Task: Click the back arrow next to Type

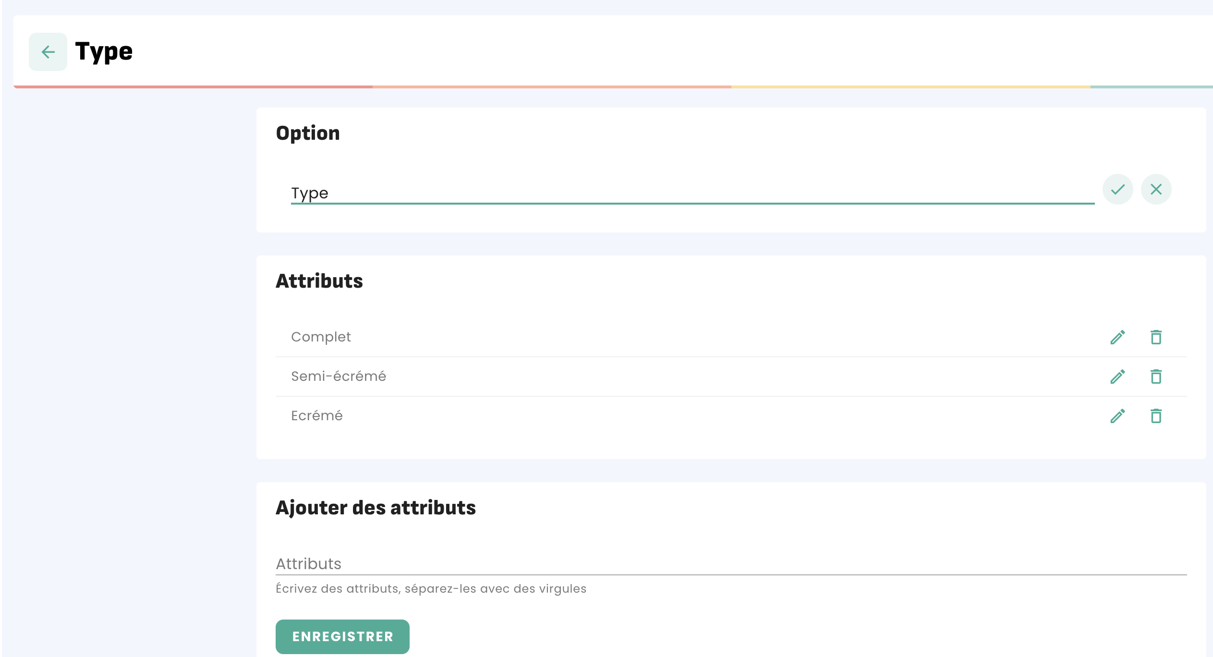Action: point(48,52)
